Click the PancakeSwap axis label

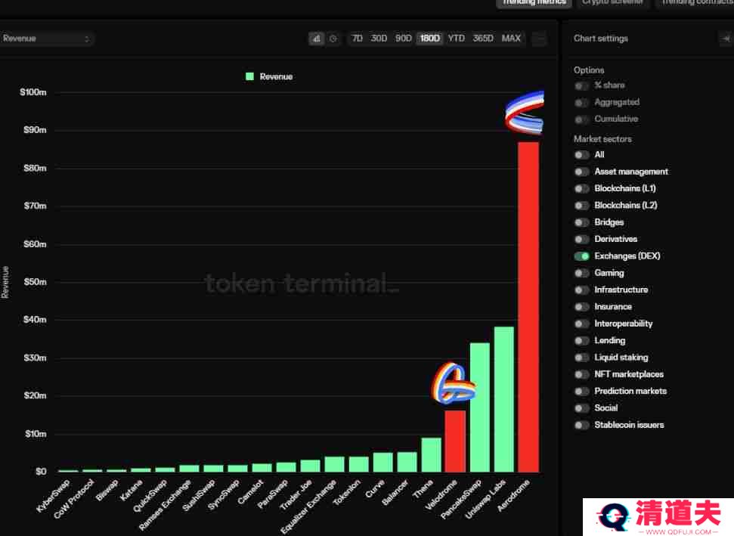point(461,499)
